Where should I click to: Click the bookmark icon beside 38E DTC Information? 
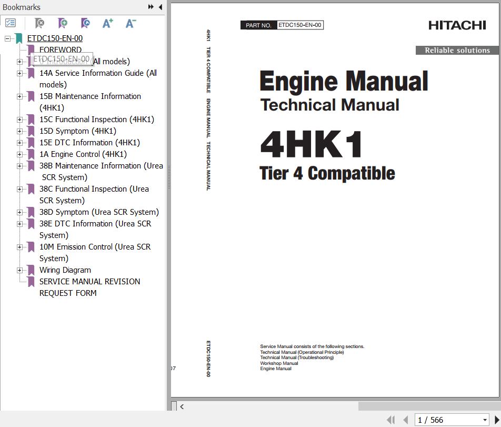click(x=31, y=224)
